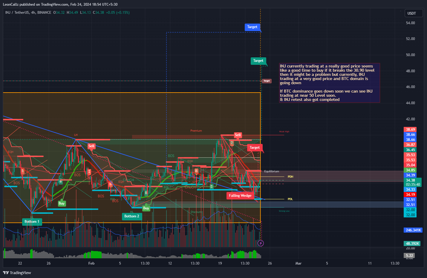Click the Feb label on time axis
Viewport: 427px width, 278px height.
click(91, 263)
